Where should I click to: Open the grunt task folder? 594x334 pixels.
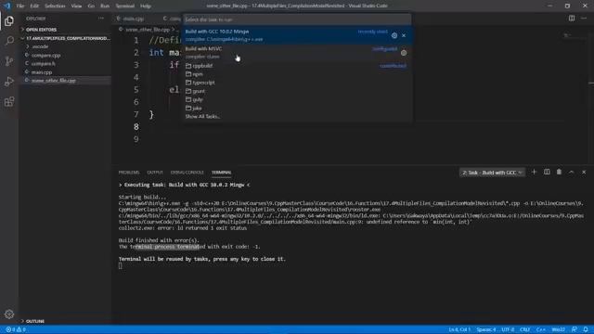coord(297,91)
